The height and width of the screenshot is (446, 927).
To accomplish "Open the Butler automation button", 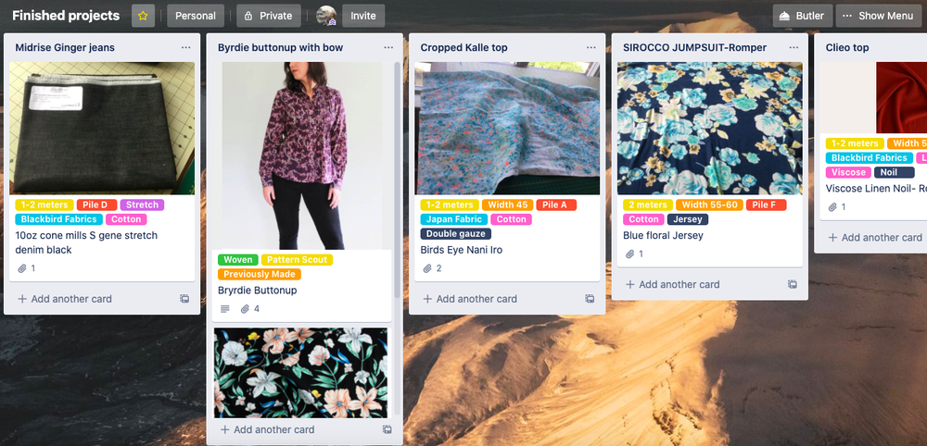I will pos(802,16).
